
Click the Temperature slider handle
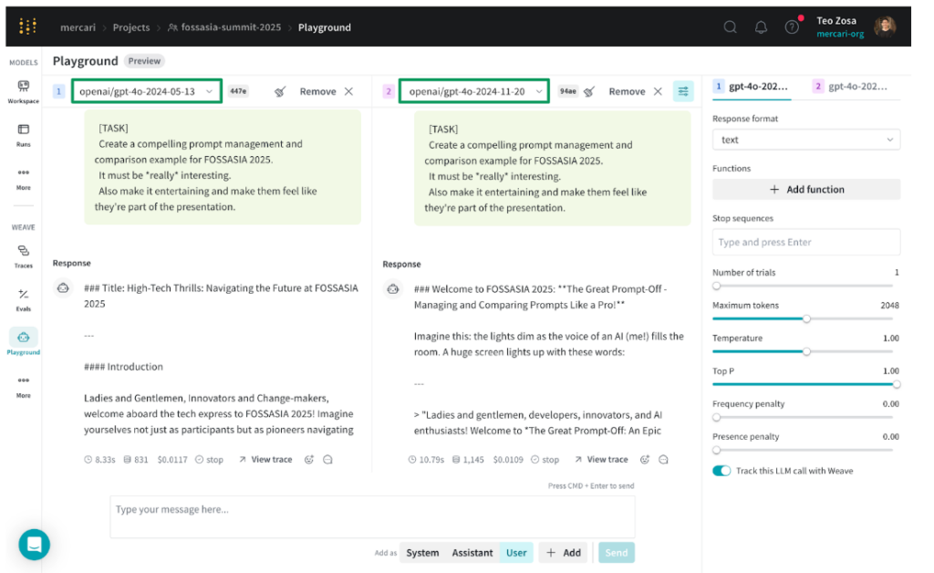806,351
